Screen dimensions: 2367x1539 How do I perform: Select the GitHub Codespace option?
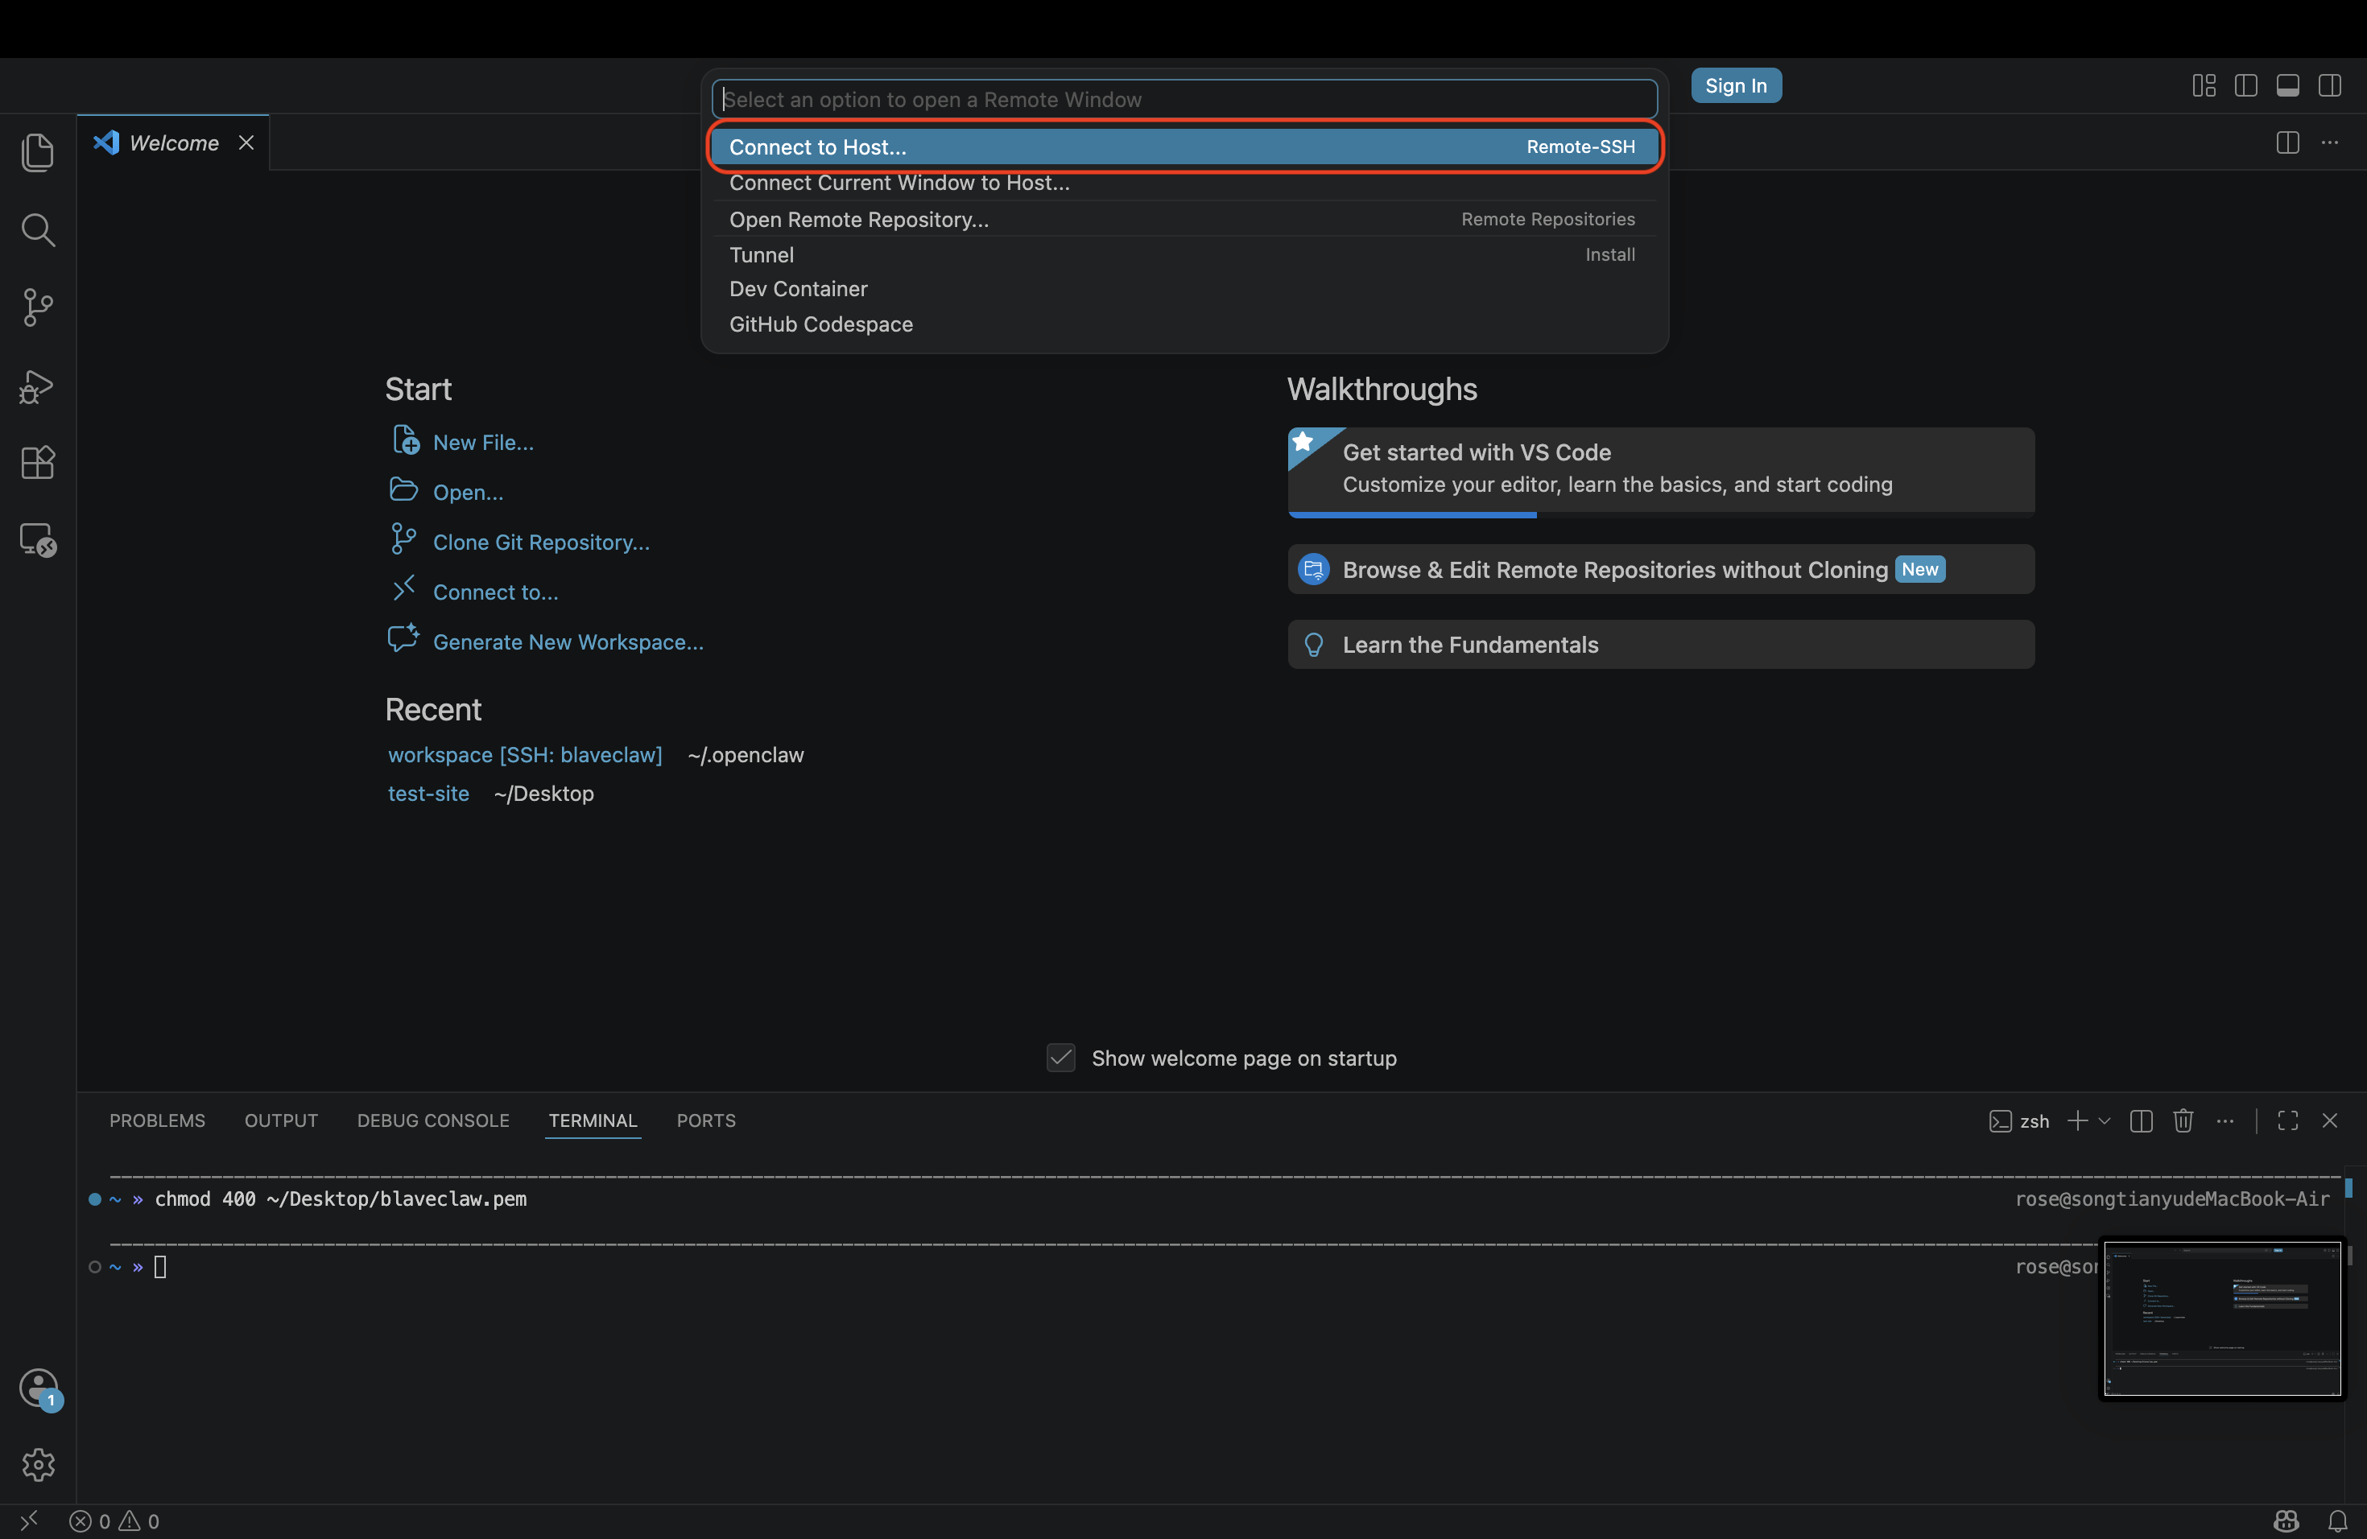[x=1183, y=324]
